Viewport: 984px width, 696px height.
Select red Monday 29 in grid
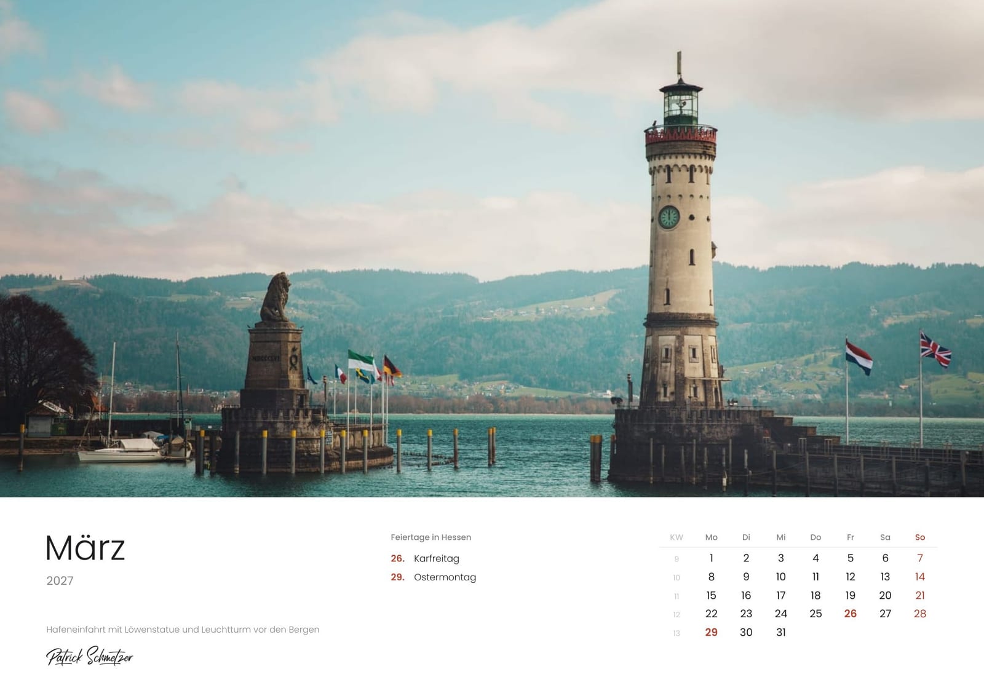click(712, 632)
